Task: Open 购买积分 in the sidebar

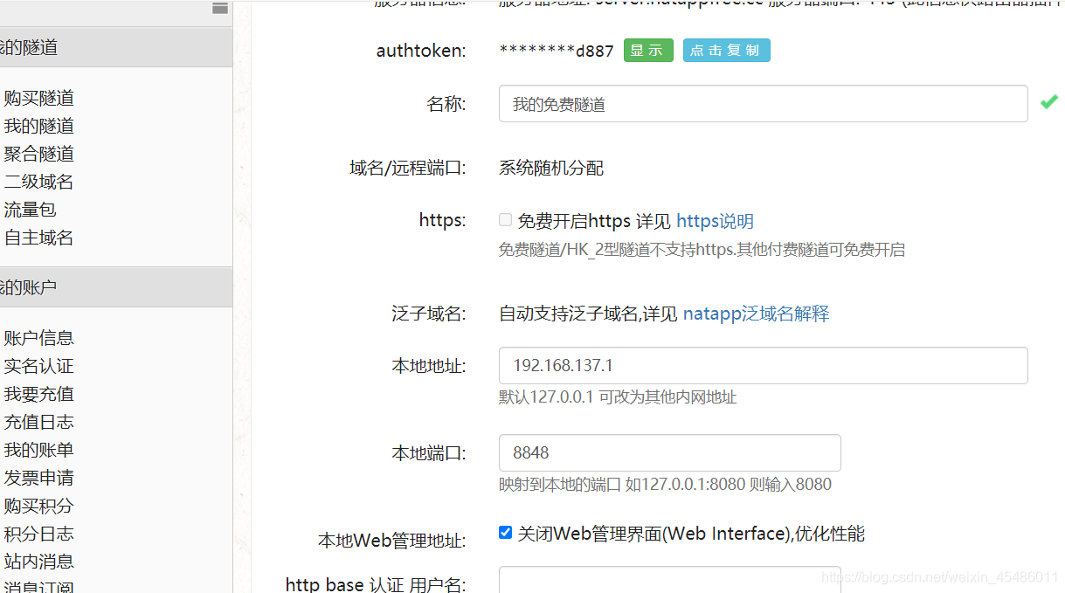Action: click(x=38, y=506)
